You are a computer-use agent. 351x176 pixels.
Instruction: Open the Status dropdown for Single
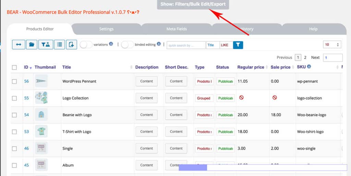(226, 149)
